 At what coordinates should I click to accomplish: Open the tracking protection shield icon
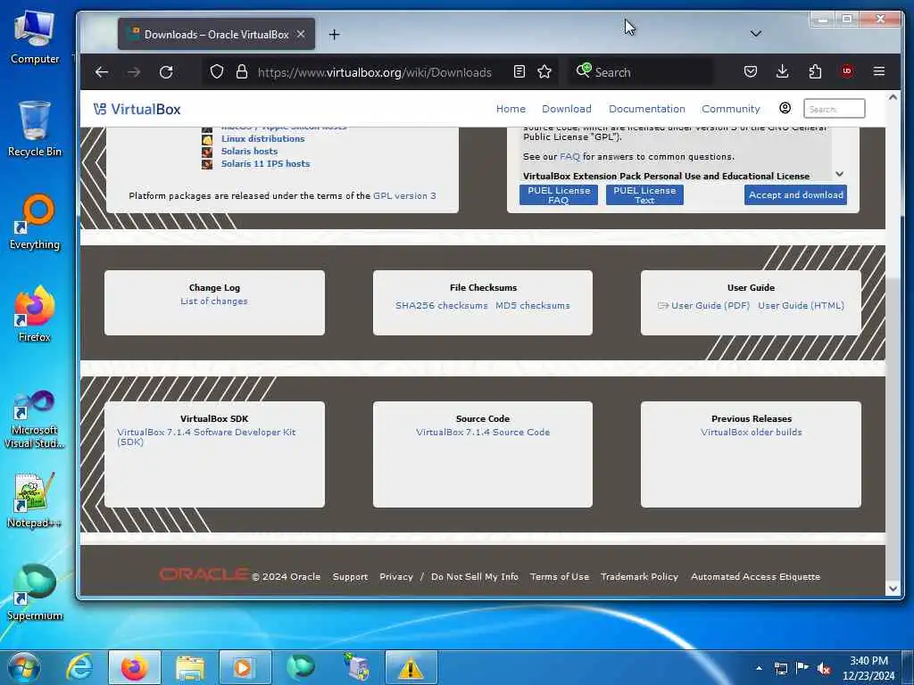tap(217, 72)
